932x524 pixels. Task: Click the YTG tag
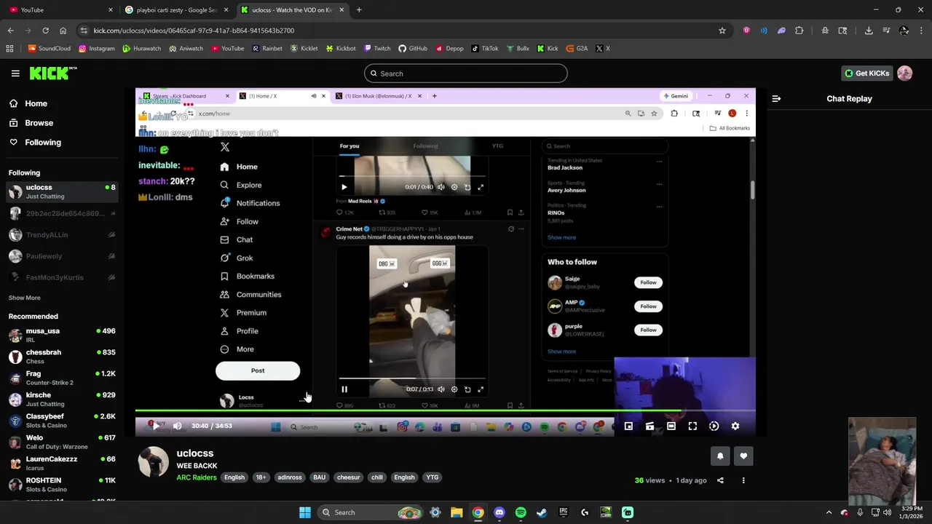[433, 477]
